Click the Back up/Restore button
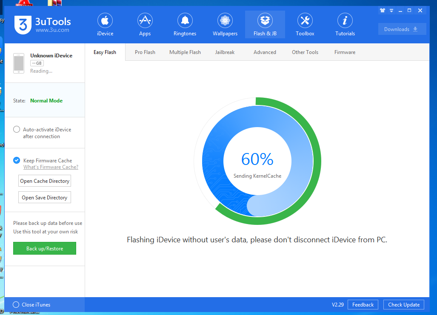437x315 pixels. tap(45, 248)
